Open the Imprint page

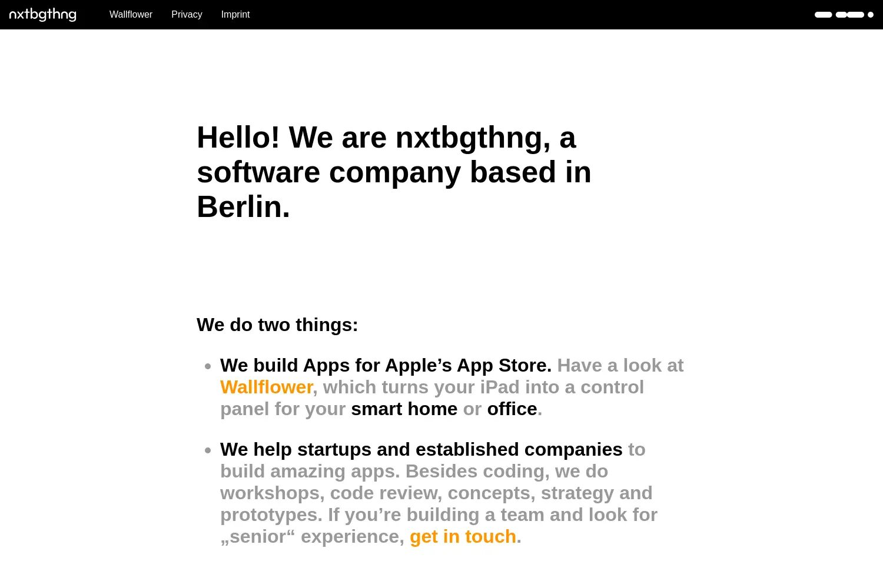[235, 15]
